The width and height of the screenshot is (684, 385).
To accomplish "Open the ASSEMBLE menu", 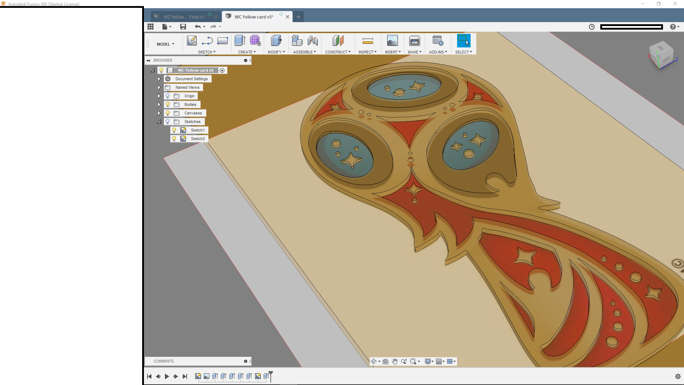I will pyautogui.click(x=304, y=52).
